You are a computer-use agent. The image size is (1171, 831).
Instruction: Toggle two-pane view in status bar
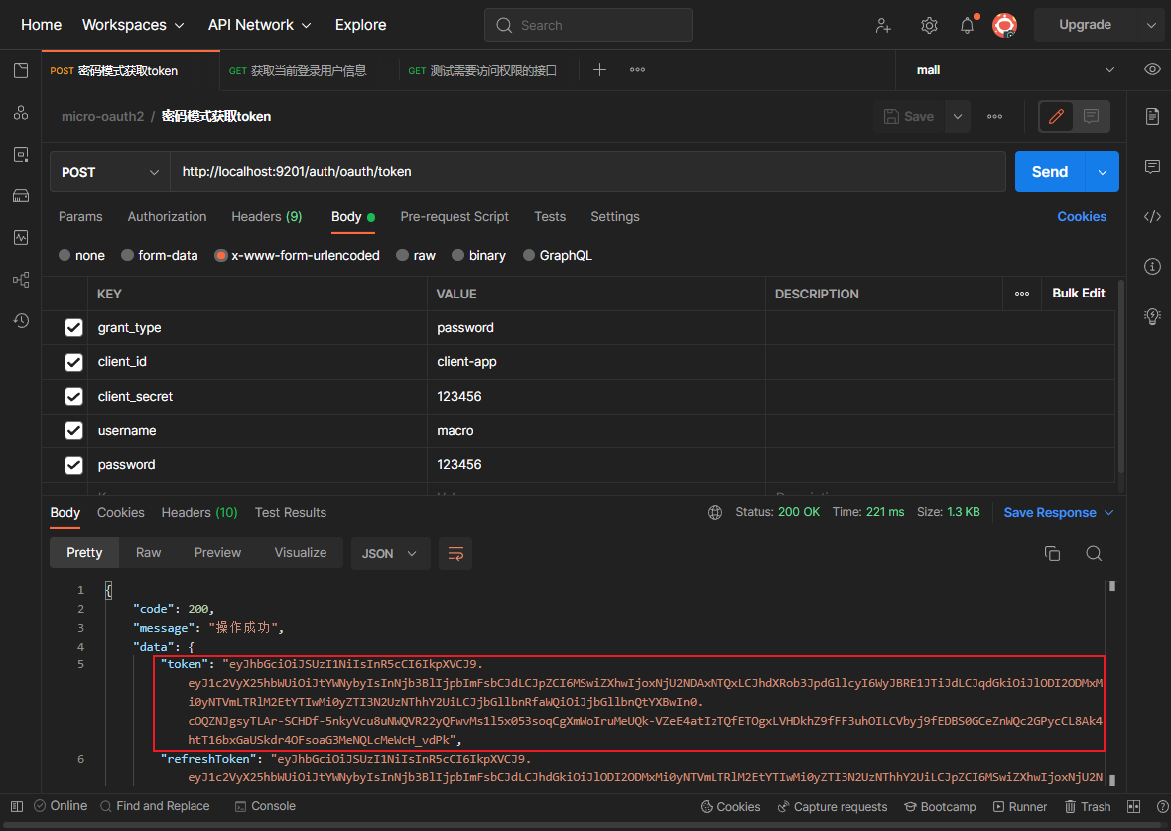point(1133,806)
